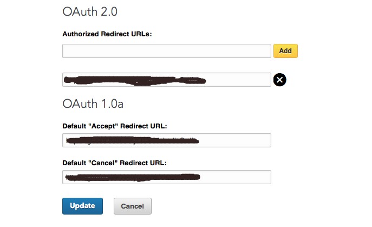This screenshot has height=227, width=372.
Task: Click the text box left of Add
Action: (166, 51)
